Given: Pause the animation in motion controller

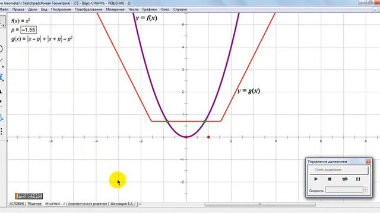Looking at the screenshot, I should point(358,179).
